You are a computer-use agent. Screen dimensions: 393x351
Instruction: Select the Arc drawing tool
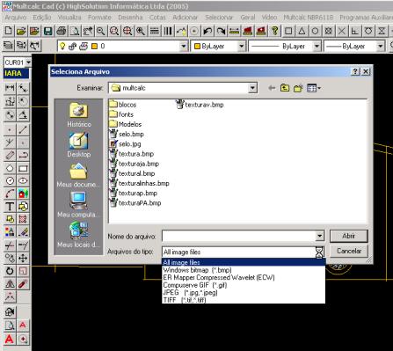(10, 194)
